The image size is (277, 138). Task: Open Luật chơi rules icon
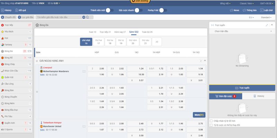pyautogui.click(x=262, y=10)
